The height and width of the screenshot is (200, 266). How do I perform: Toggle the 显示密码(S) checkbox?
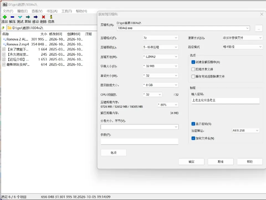(193, 124)
